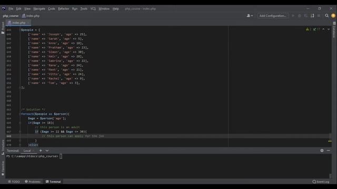Click the Stop icon in toolbar
Screen dimensions: 337x189
coord(319,16)
